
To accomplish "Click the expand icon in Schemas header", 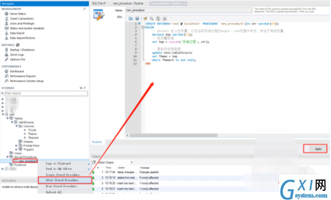I will (x=85, y=88).
